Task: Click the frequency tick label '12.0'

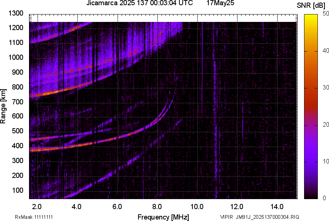Action: (x=237, y=207)
